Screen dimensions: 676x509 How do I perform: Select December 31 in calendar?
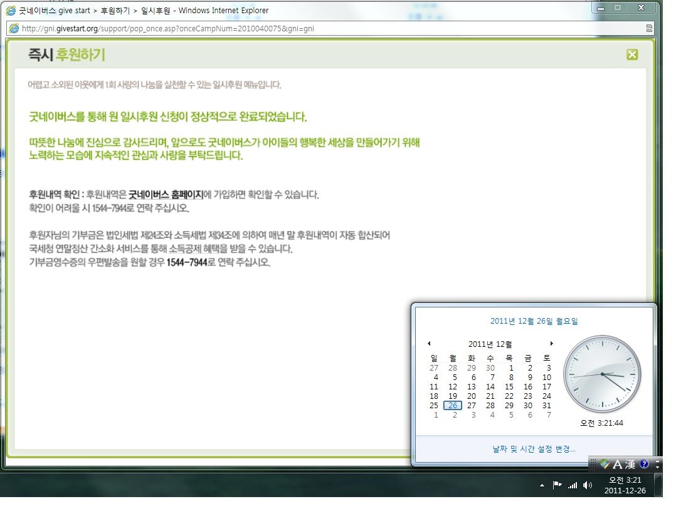click(547, 405)
